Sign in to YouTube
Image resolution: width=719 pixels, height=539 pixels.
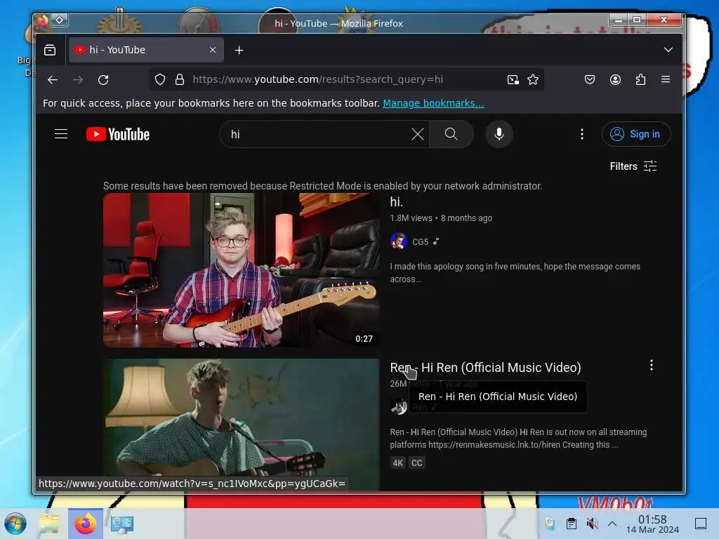(636, 134)
